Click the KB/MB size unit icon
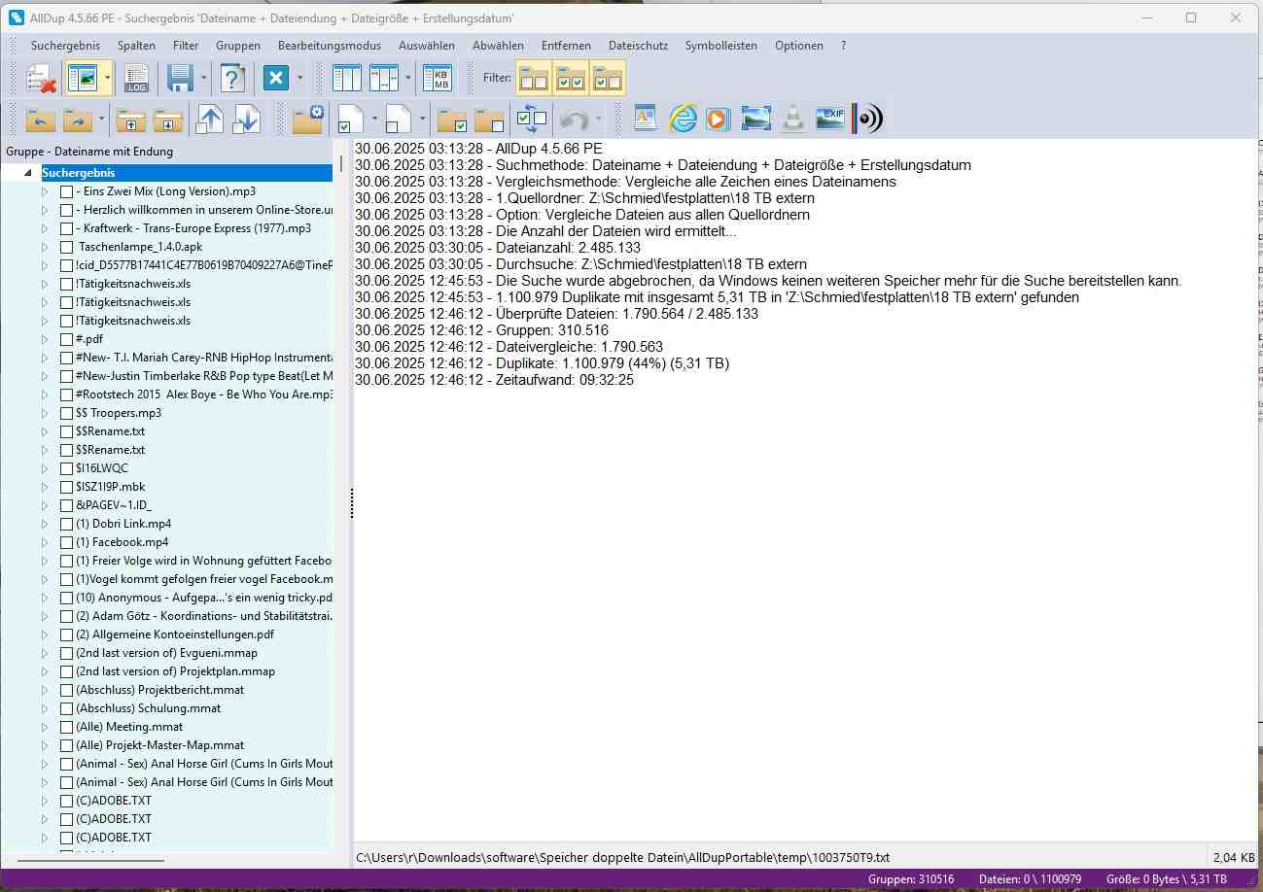The image size is (1263, 892). point(438,79)
